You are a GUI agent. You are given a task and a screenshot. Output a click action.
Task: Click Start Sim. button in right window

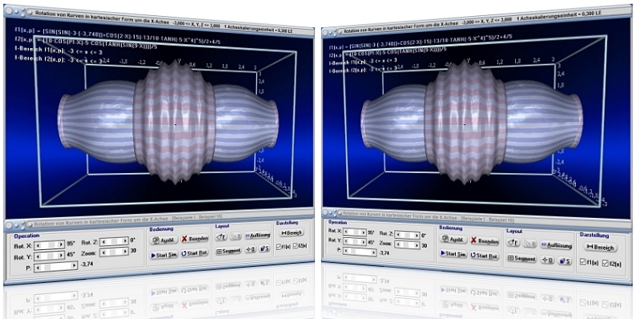(x=453, y=253)
